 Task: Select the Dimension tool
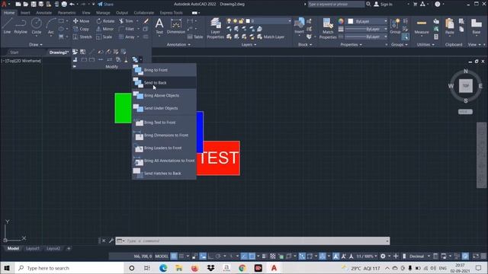pos(176,26)
